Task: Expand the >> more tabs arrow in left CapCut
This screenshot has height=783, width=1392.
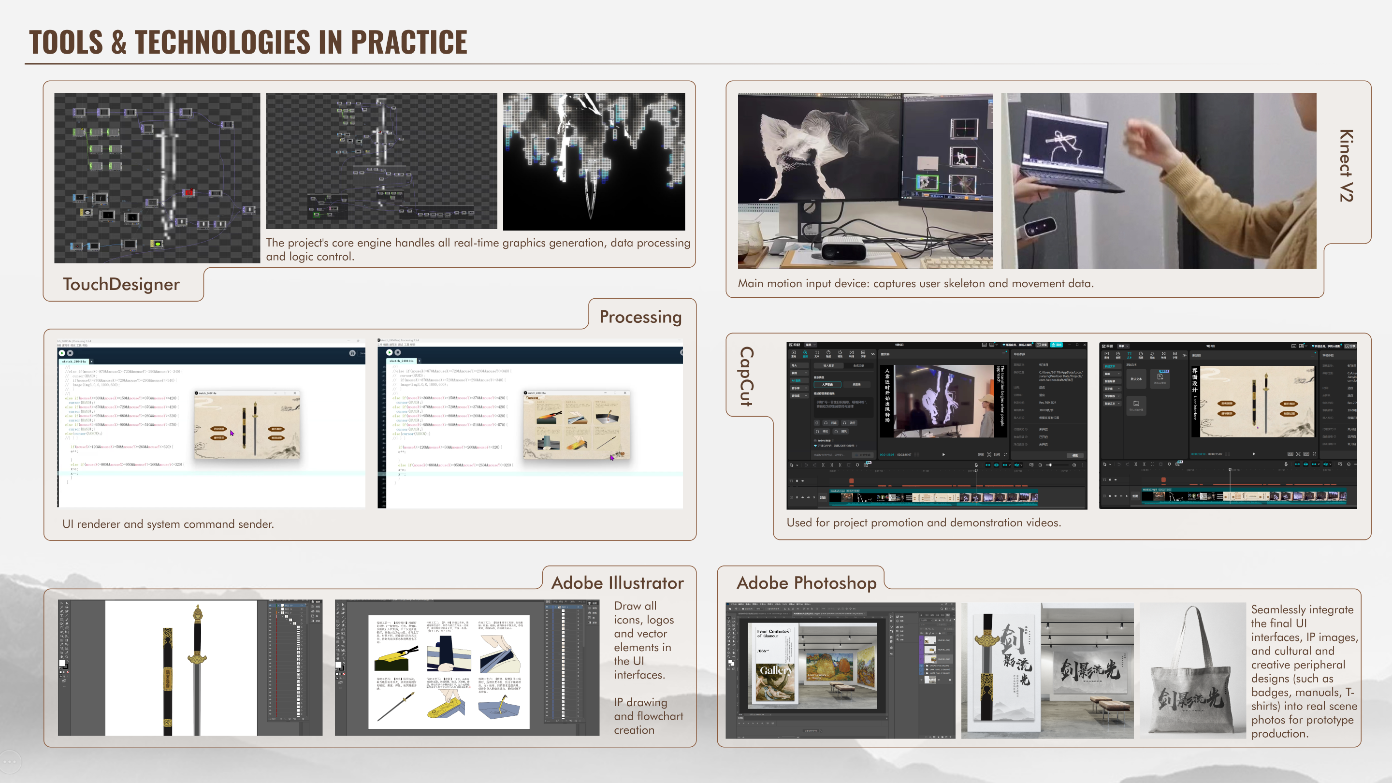Action: pos(873,354)
